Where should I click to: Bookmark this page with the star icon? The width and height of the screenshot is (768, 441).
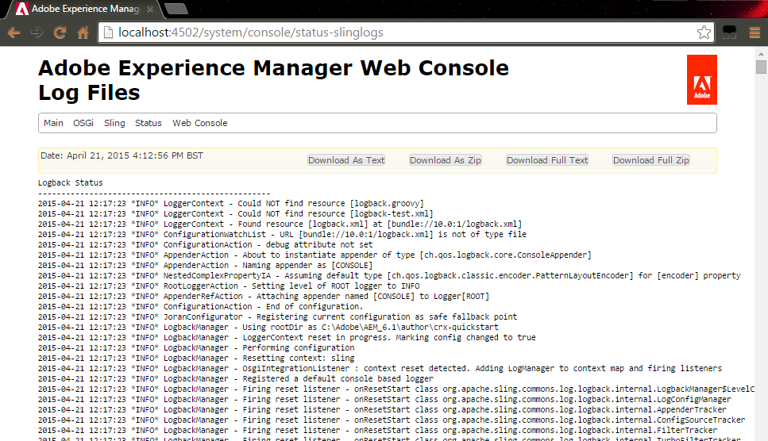click(704, 33)
